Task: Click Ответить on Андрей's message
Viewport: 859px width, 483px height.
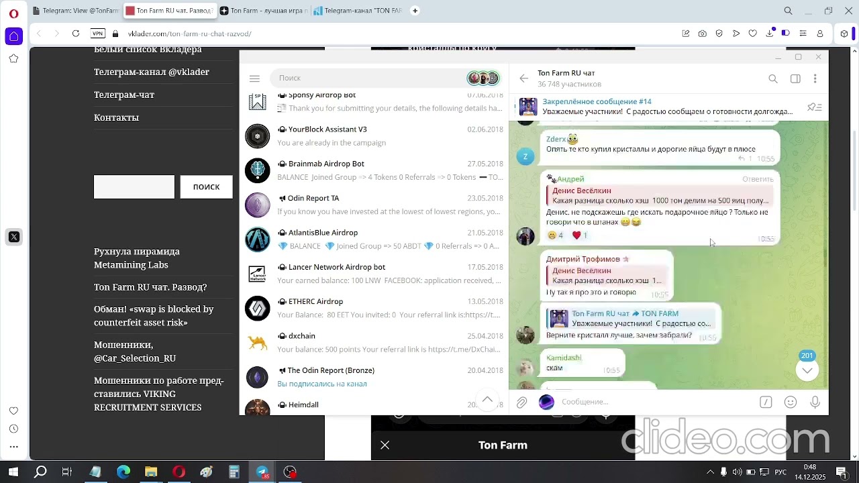Action: [758, 179]
